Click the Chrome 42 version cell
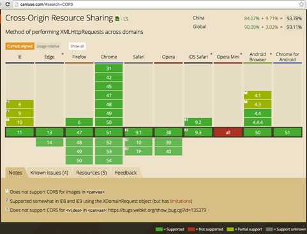The width and height of the screenshot is (307, 234). pyautogui.click(x=109, y=77)
